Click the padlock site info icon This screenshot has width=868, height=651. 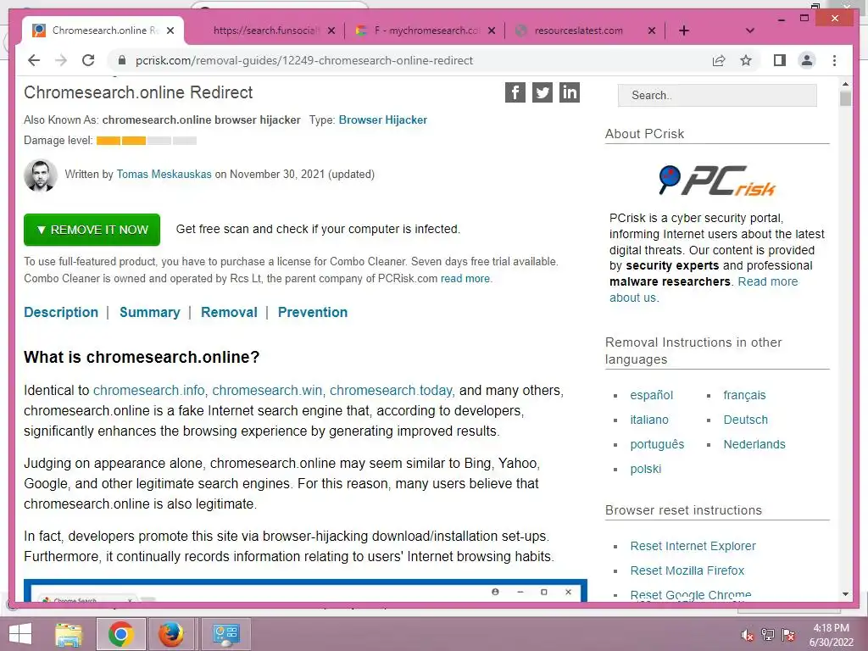122,60
